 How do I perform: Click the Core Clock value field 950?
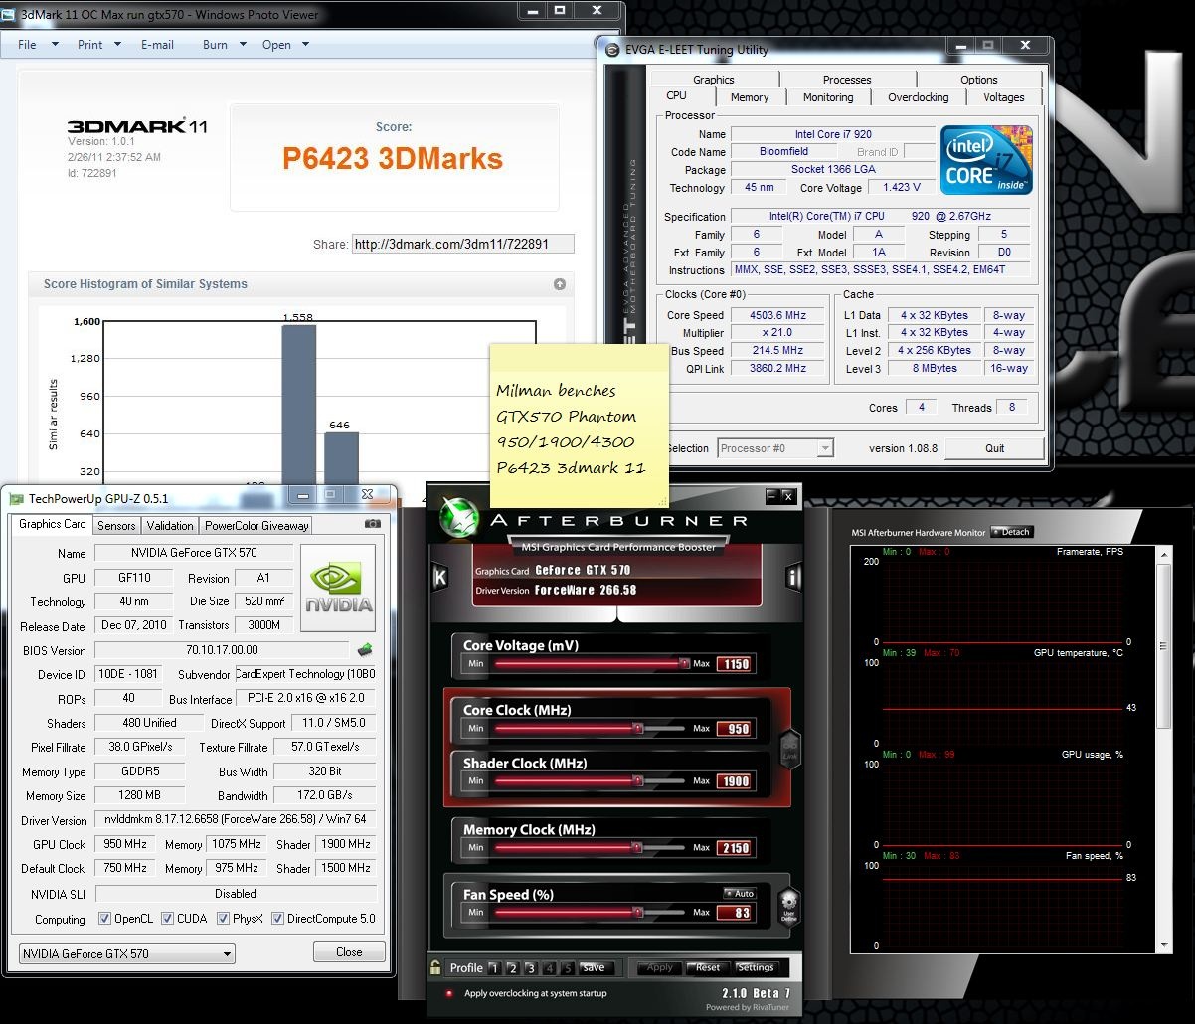point(735,729)
